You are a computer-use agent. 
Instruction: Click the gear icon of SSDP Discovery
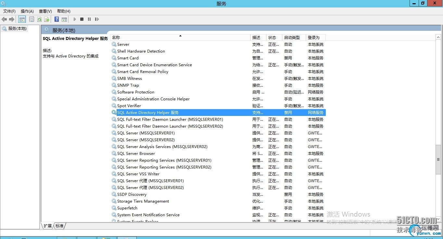(114, 195)
